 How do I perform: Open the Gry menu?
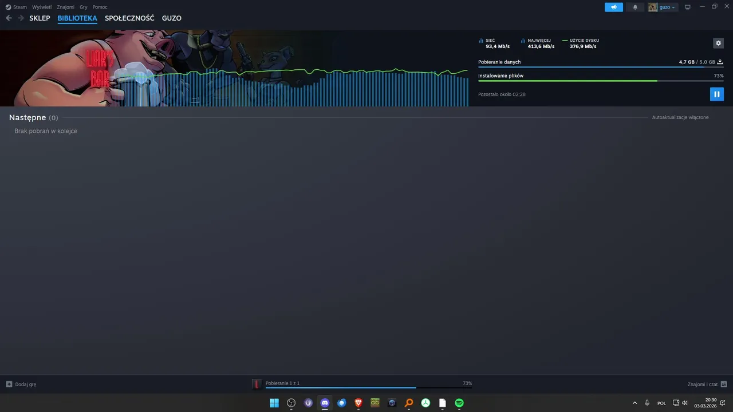[84, 7]
